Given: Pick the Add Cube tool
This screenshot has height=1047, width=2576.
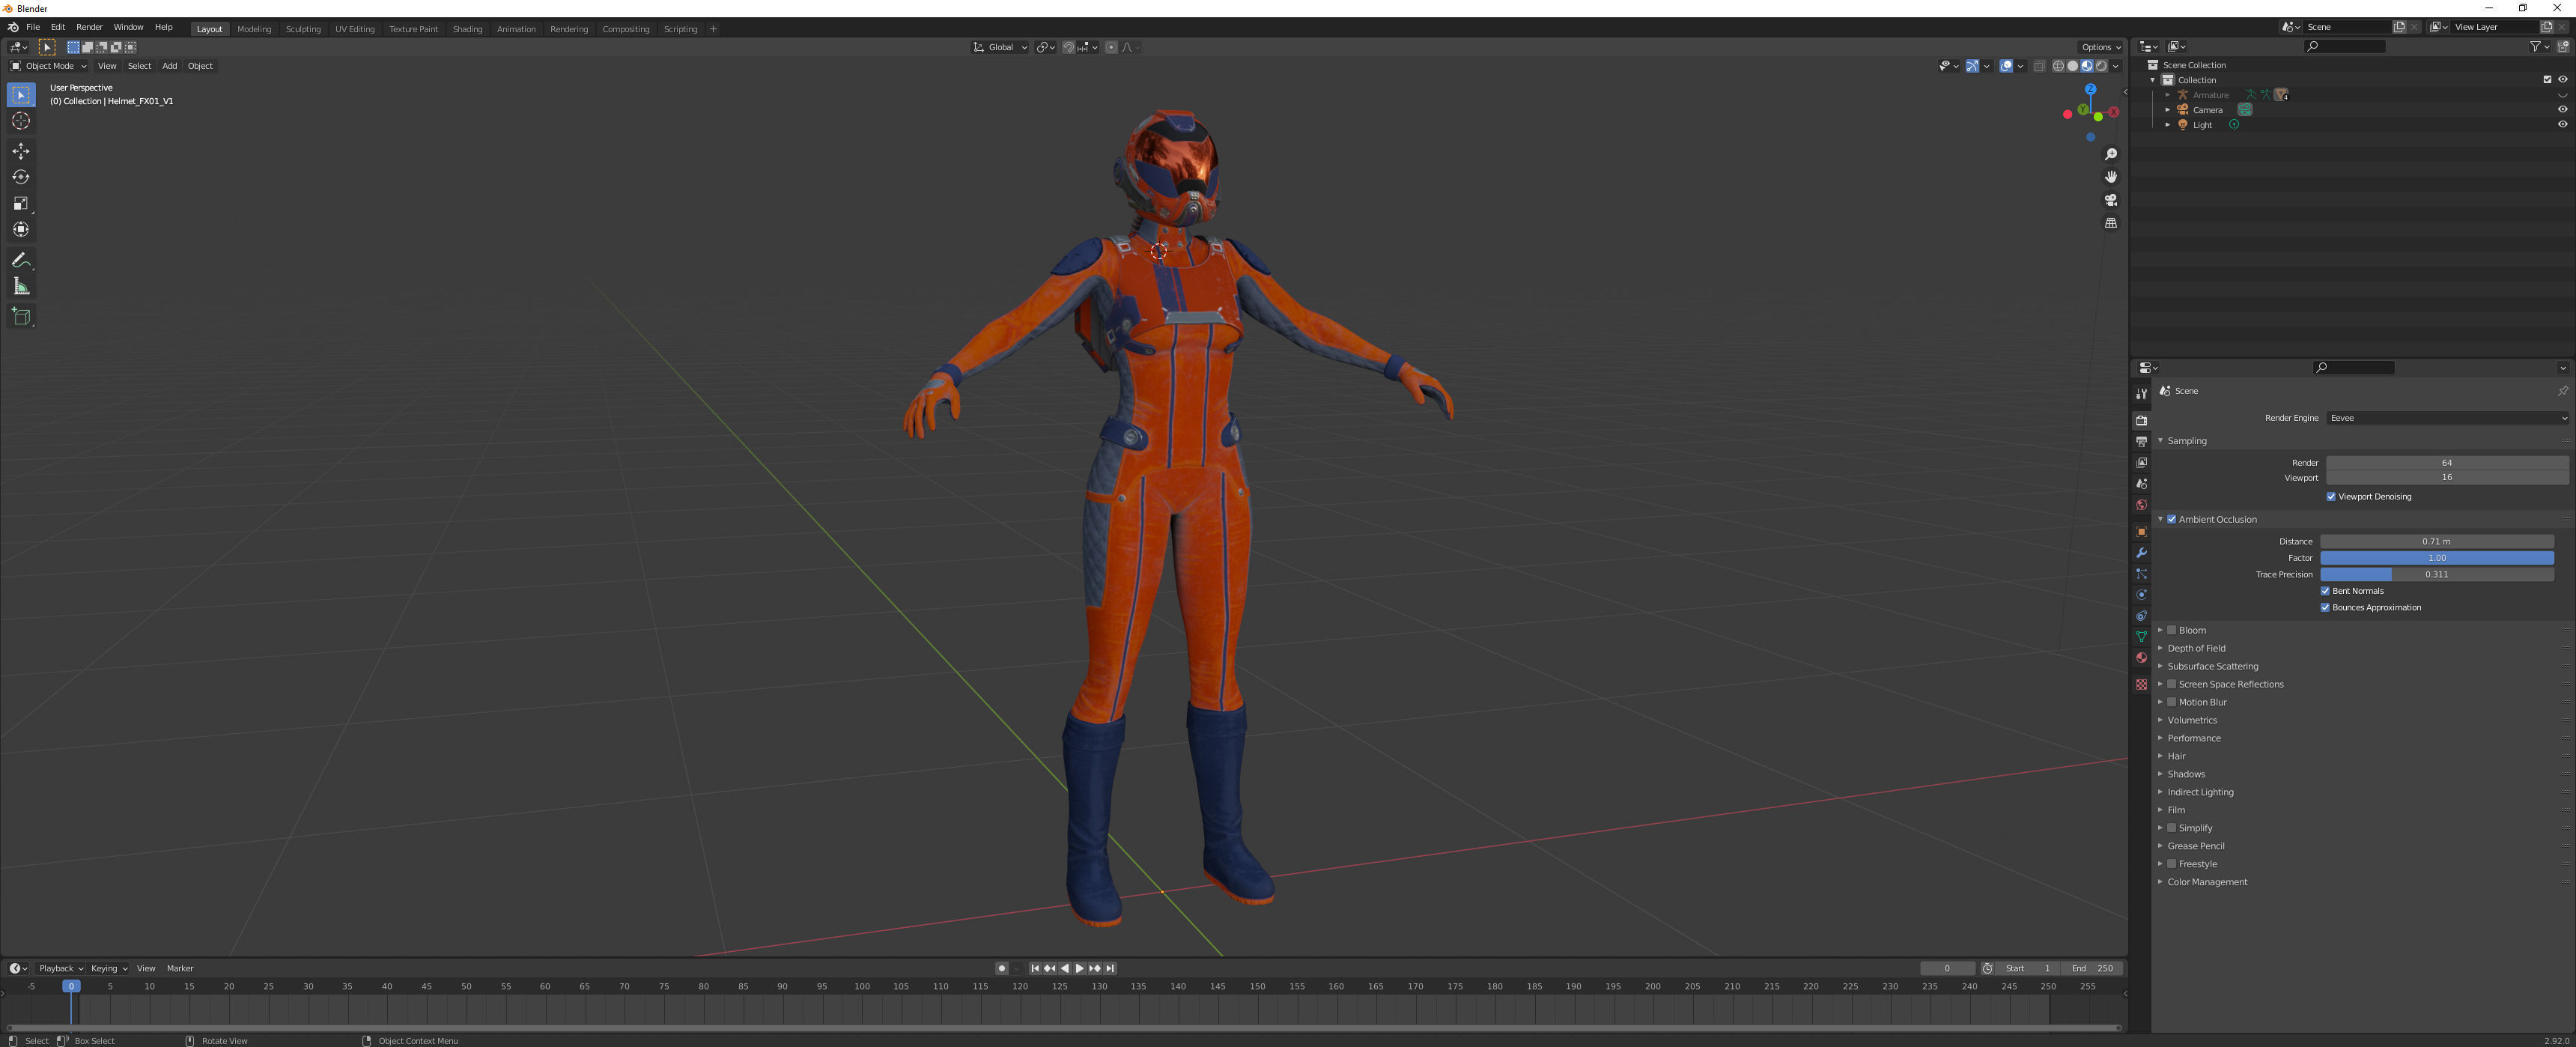Looking at the screenshot, I should (21, 317).
